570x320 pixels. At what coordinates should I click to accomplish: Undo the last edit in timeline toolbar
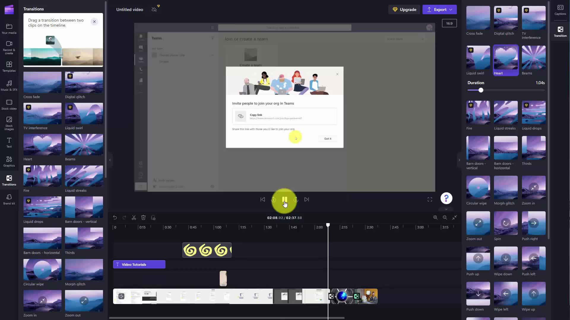(x=115, y=217)
